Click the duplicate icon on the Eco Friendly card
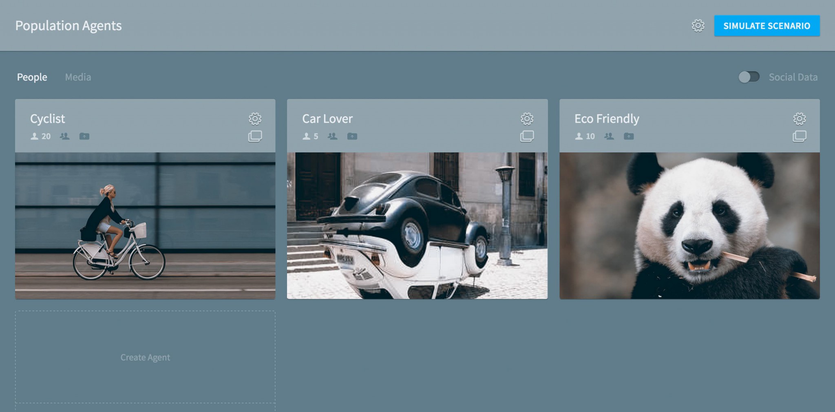 800,137
